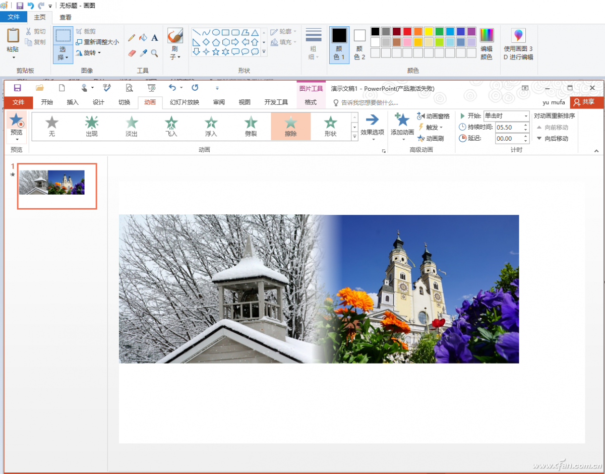Screen dimensions: 605x474
Task: Click the Paint quick access Redo icon
Action: pos(41,6)
